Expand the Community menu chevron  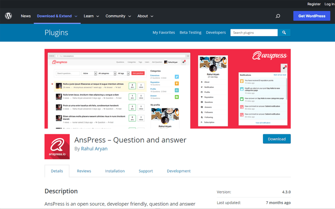130,16
